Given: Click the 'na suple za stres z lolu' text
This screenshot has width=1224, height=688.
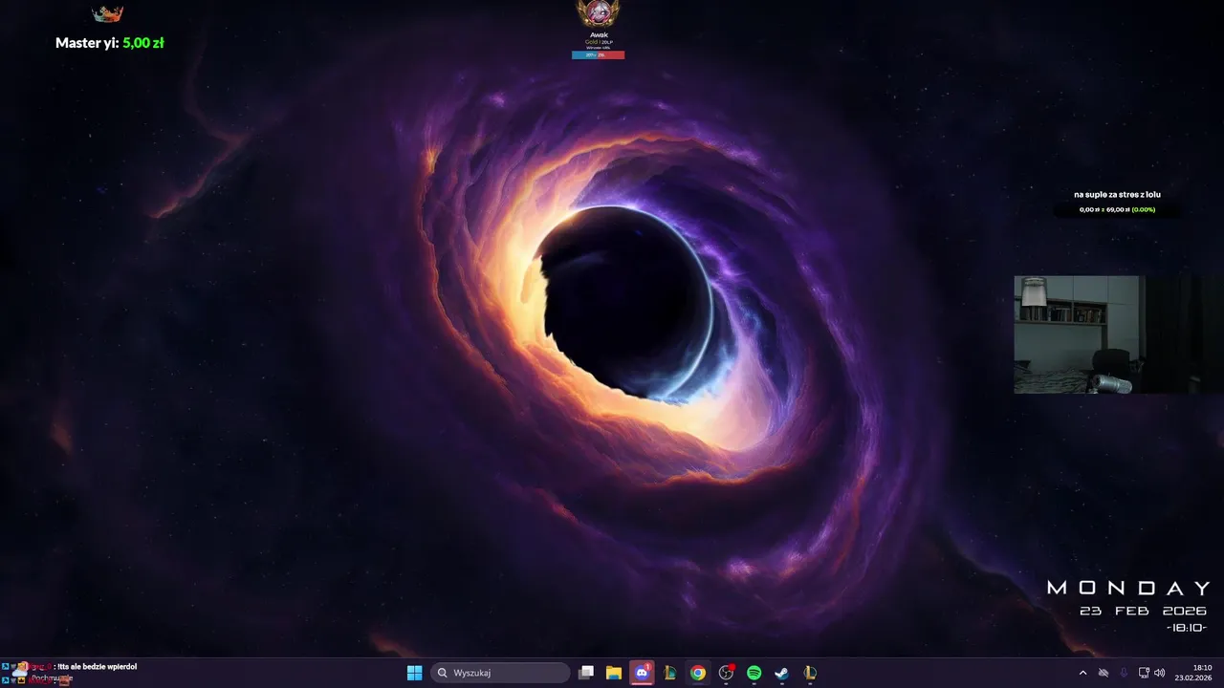Looking at the screenshot, I should [x=1117, y=194].
